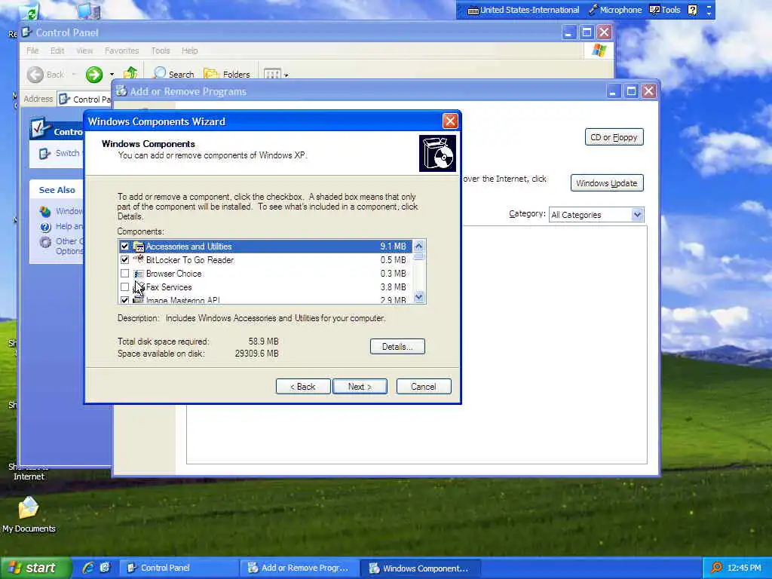Click the language bar Help icon
Image resolution: width=772 pixels, height=579 pixels.
[x=692, y=10]
